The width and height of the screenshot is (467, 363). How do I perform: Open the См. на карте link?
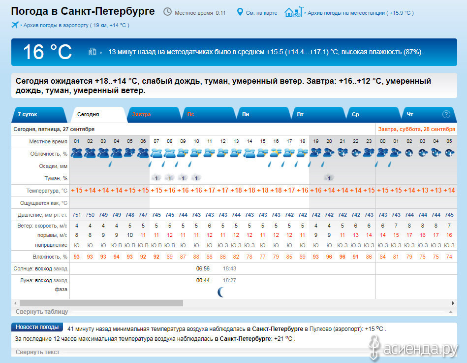261,13
